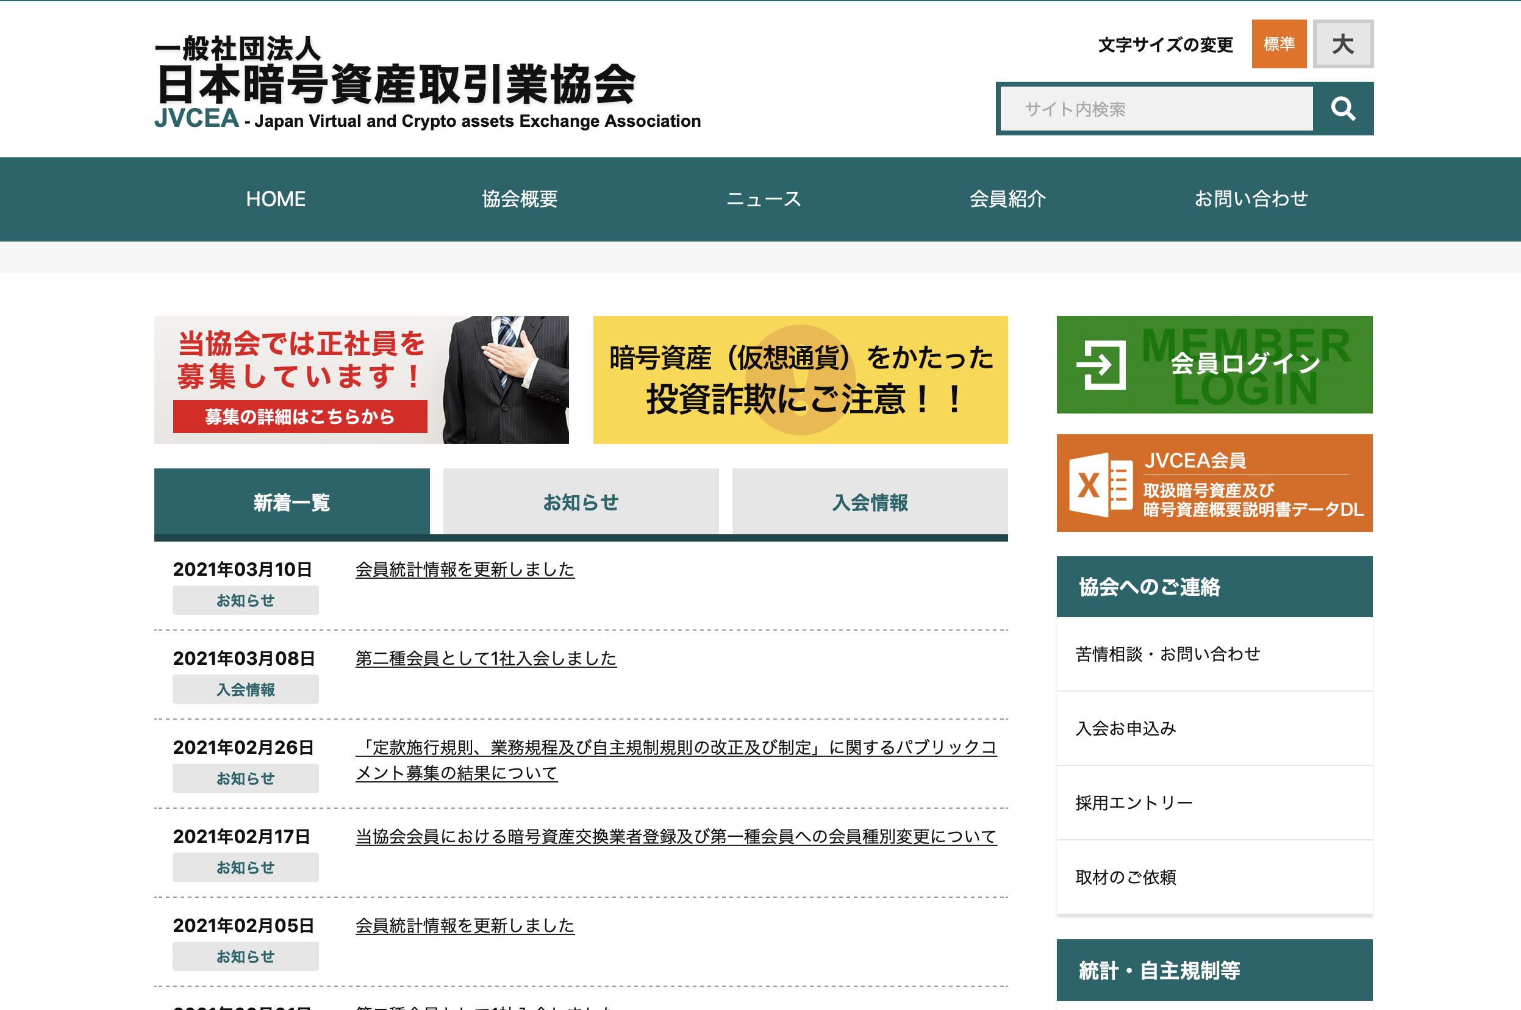The width and height of the screenshot is (1521, 1010).
Task: Click the member login arrow icon
Action: (x=1101, y=365)
